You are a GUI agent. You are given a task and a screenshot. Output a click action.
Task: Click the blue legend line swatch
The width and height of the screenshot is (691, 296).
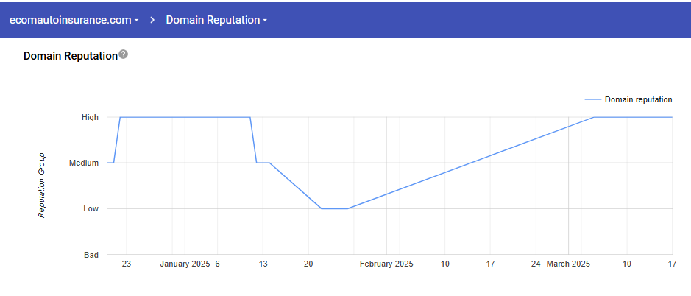click(592, 99)
